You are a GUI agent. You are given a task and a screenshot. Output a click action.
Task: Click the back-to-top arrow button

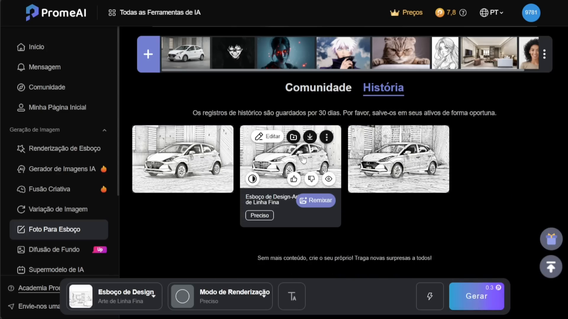(x=551, y=267)
